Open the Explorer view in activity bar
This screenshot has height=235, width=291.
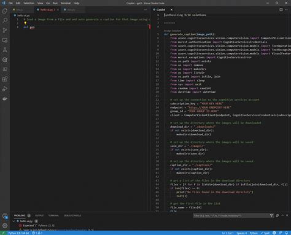pos(5,10)
